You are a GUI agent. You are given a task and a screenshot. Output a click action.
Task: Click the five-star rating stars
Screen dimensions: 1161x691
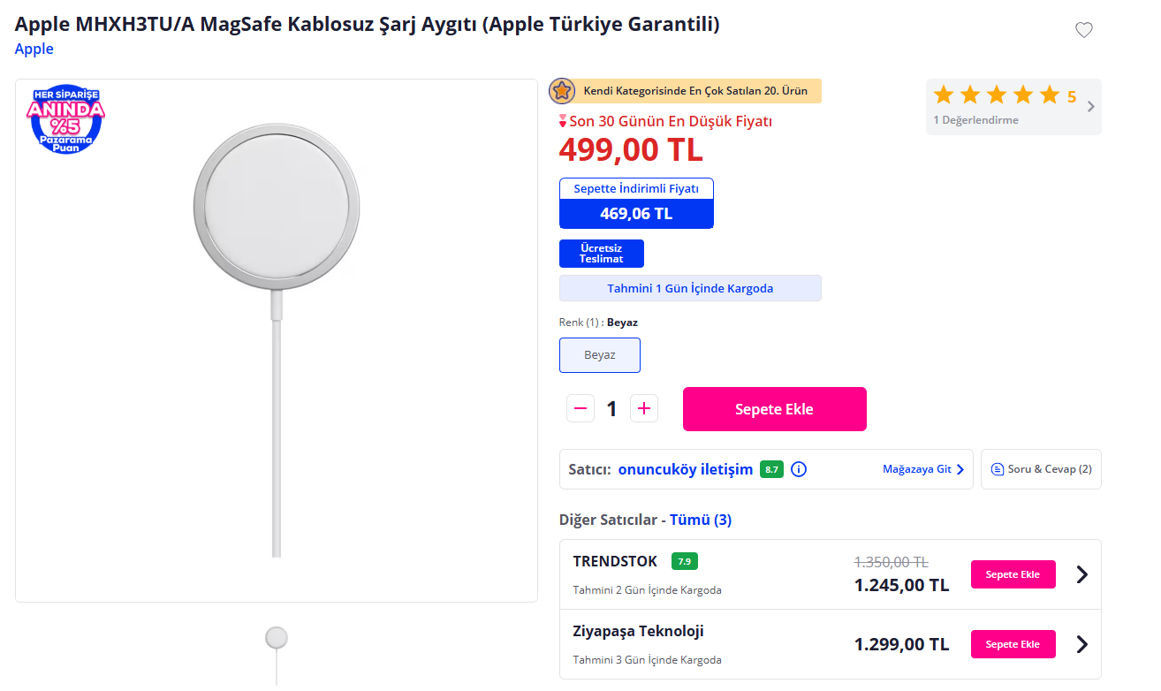coord(996,96)
